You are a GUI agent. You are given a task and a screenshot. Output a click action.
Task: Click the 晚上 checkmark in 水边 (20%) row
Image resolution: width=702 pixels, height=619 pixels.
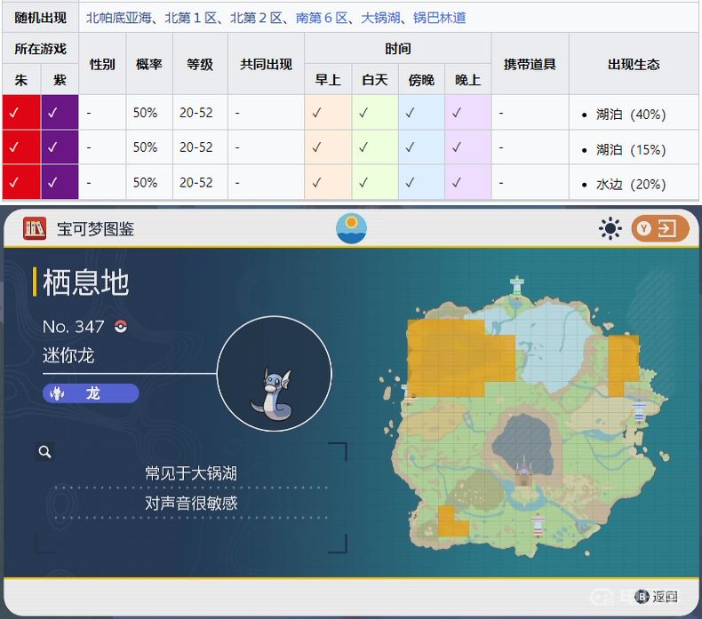pyautogui.click(x=456, y=182)
